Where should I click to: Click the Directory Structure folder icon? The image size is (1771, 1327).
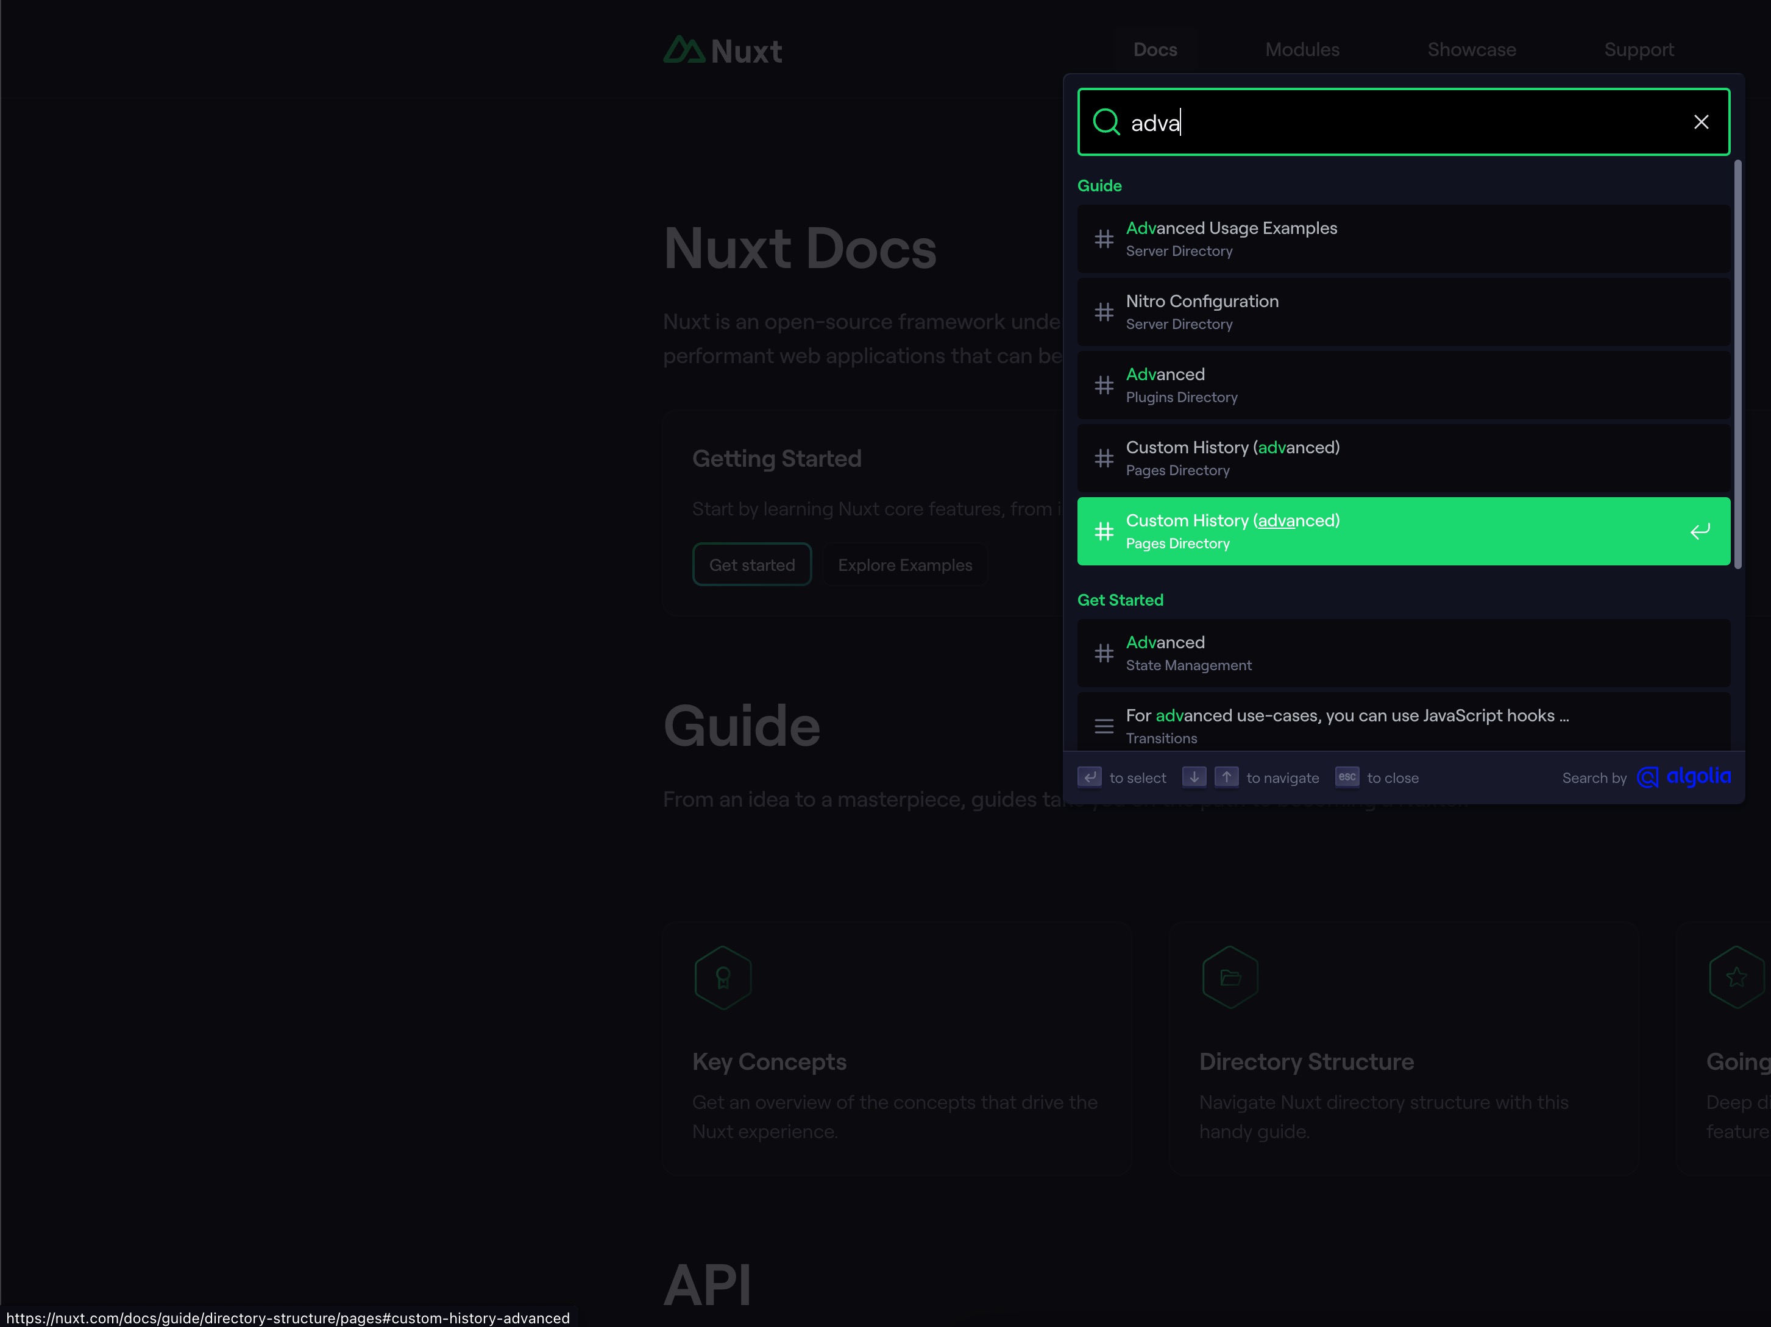1229,977
